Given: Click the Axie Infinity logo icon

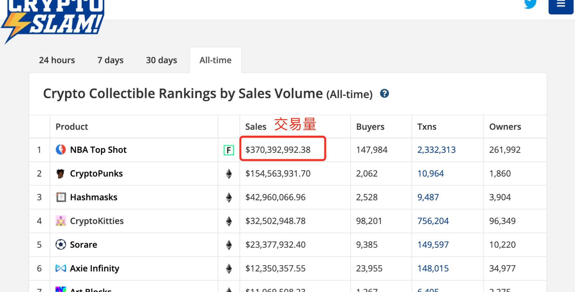Looking at the screenshot, I should pos(61,268).
